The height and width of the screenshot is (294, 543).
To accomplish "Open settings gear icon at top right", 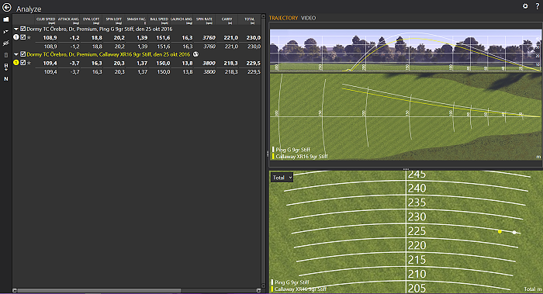I will [525, 6].
